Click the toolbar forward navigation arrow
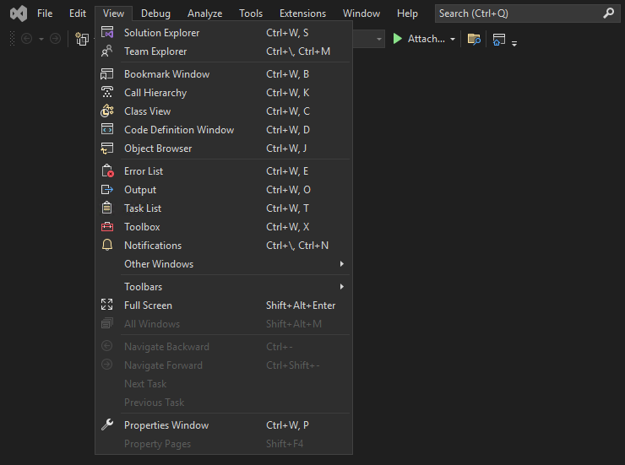Screen dimensions: 625x465 pos(55,39)
